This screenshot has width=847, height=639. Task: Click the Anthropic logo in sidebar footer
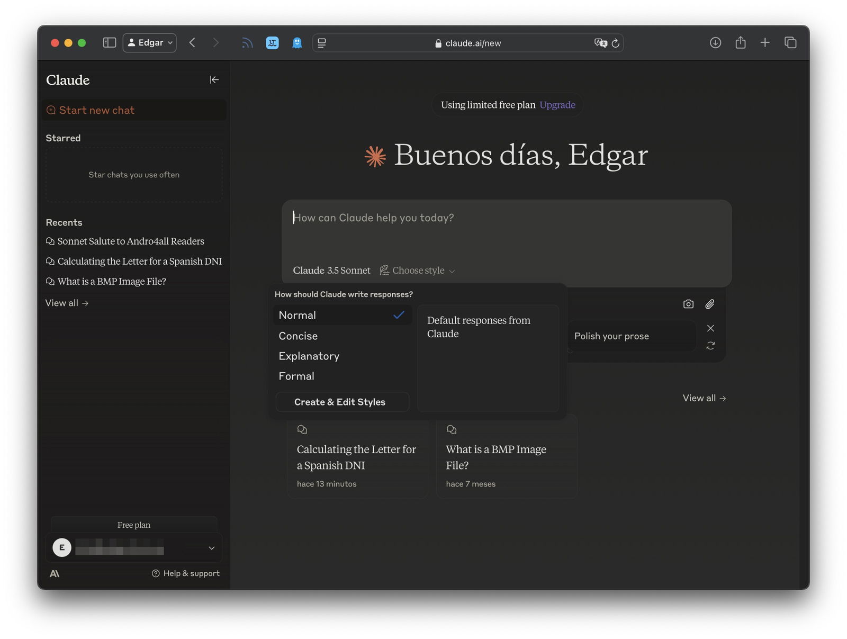point(55,573)
